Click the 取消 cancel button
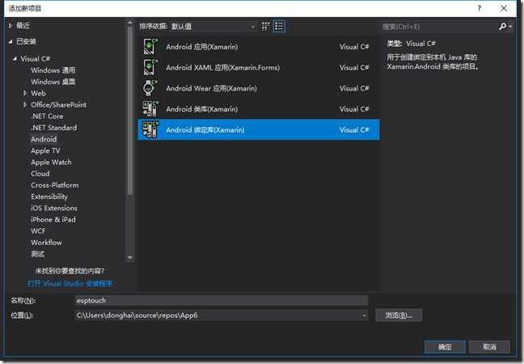Image resolution: width=524 pixels, height=364 pixels. click(489, 347)
